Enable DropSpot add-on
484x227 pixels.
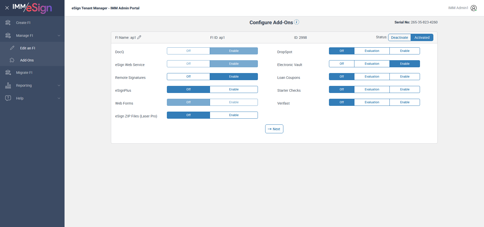click(x=405, y=51)
